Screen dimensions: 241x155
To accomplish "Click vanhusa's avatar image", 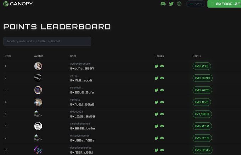I will (x=38, y=102).
